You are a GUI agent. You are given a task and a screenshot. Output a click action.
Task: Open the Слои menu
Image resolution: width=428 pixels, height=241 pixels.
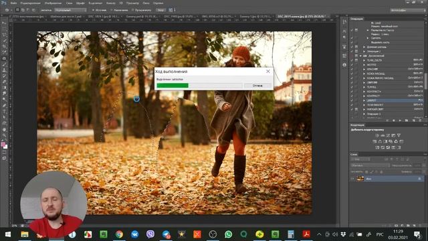70,3
